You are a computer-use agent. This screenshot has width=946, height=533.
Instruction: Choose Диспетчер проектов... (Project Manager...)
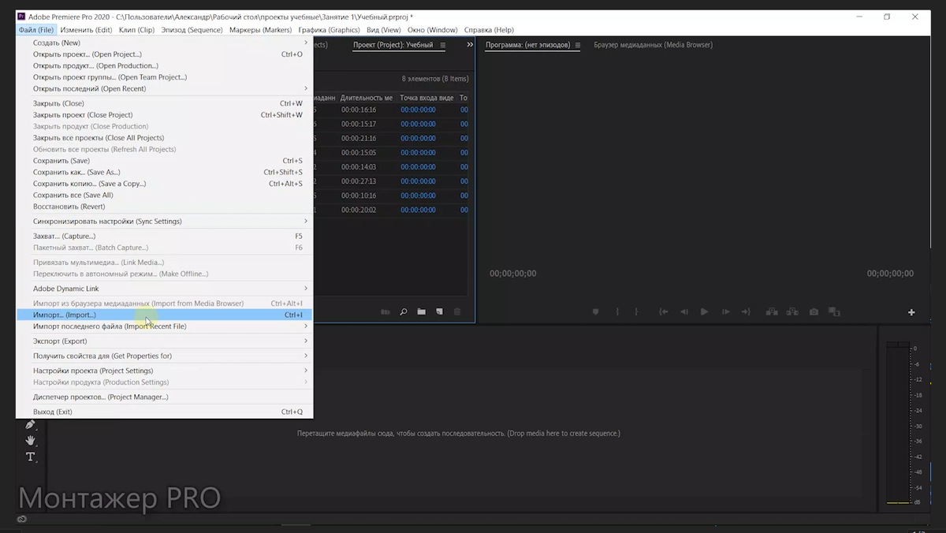tap(164, 397)
